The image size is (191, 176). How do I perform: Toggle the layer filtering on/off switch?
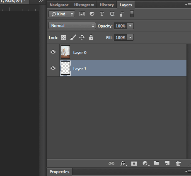tap(132, 14)
